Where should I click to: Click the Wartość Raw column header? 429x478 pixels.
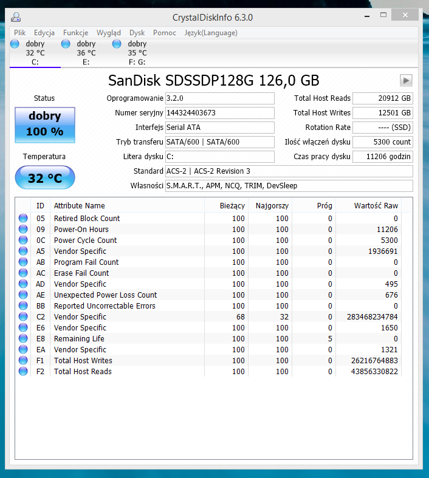pyautogui.click(x=369, y=206)
